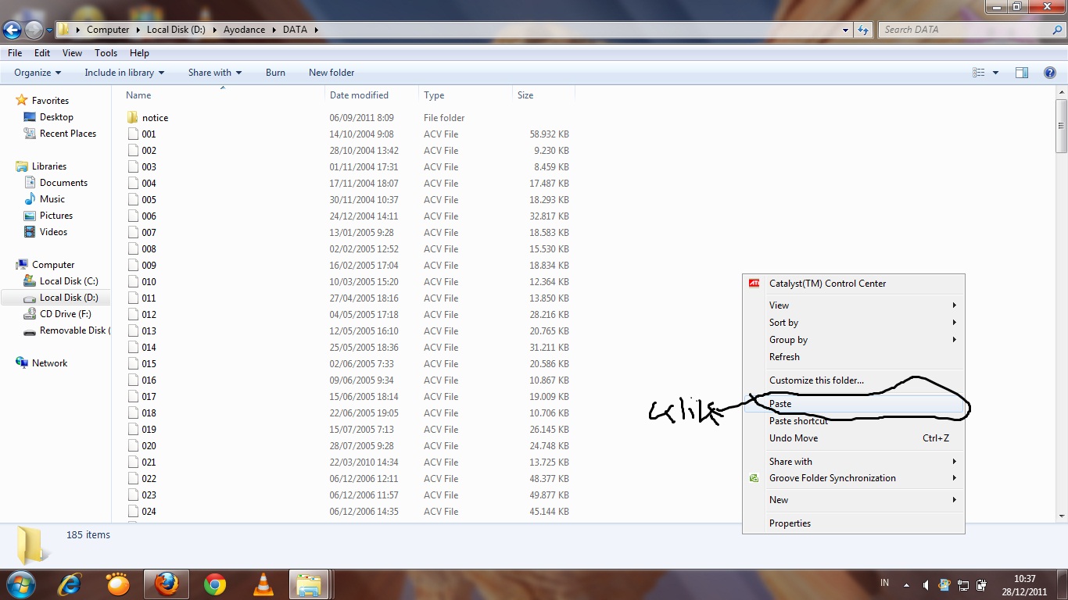Image resolution: width=1068 pixels, height=600 pixels.
Task: Click the Change your view icon
Action: point(979,73)
